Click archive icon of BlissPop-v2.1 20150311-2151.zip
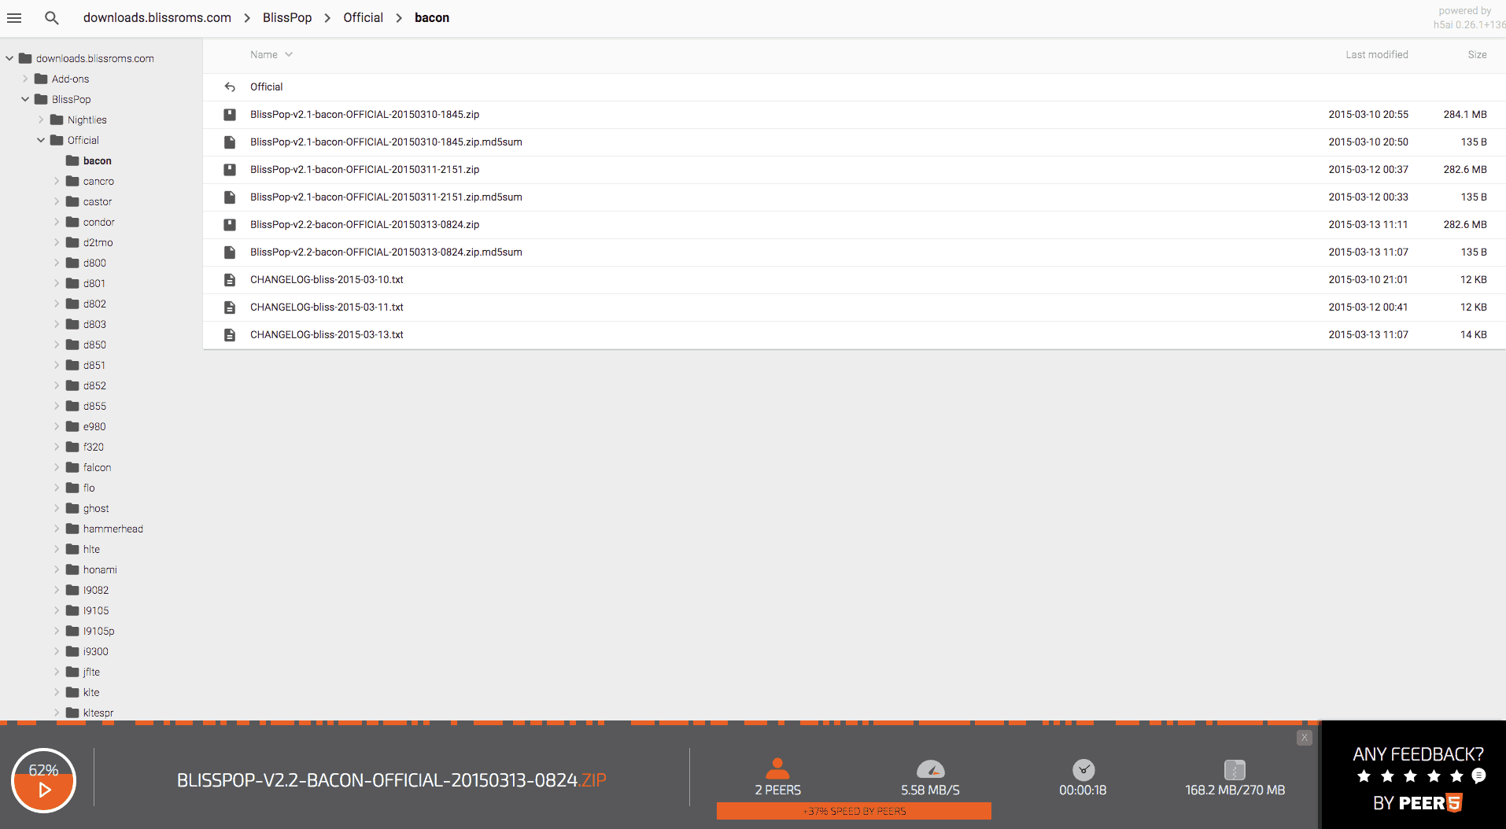 [x=230, y=169]
